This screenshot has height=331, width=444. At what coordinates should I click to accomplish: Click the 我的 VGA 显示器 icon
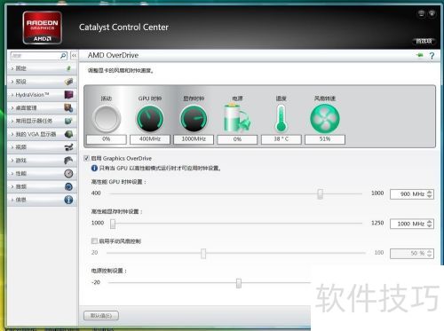pos(68,134)
